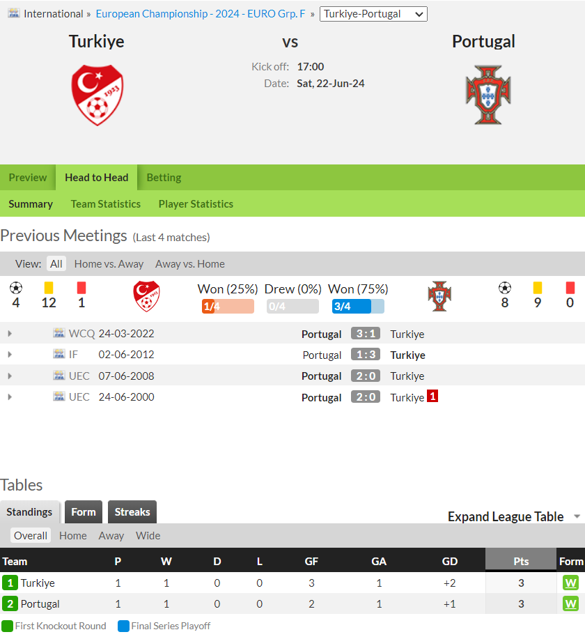Viewport: 585px width, 639px height.
Task: Click red card badge next to Turkiye
Action: (x=432, y=396)
